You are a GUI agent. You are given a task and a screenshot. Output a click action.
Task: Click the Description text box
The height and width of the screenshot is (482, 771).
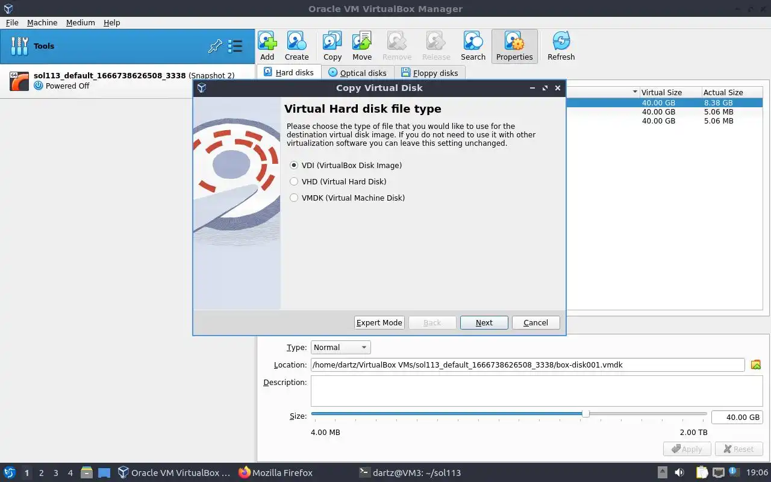pos(537,391)
